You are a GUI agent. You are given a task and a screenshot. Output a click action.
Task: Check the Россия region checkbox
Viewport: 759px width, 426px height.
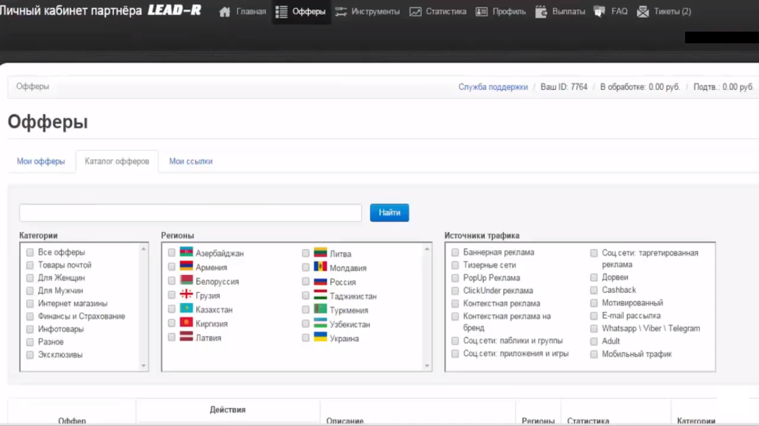[306, 282]
